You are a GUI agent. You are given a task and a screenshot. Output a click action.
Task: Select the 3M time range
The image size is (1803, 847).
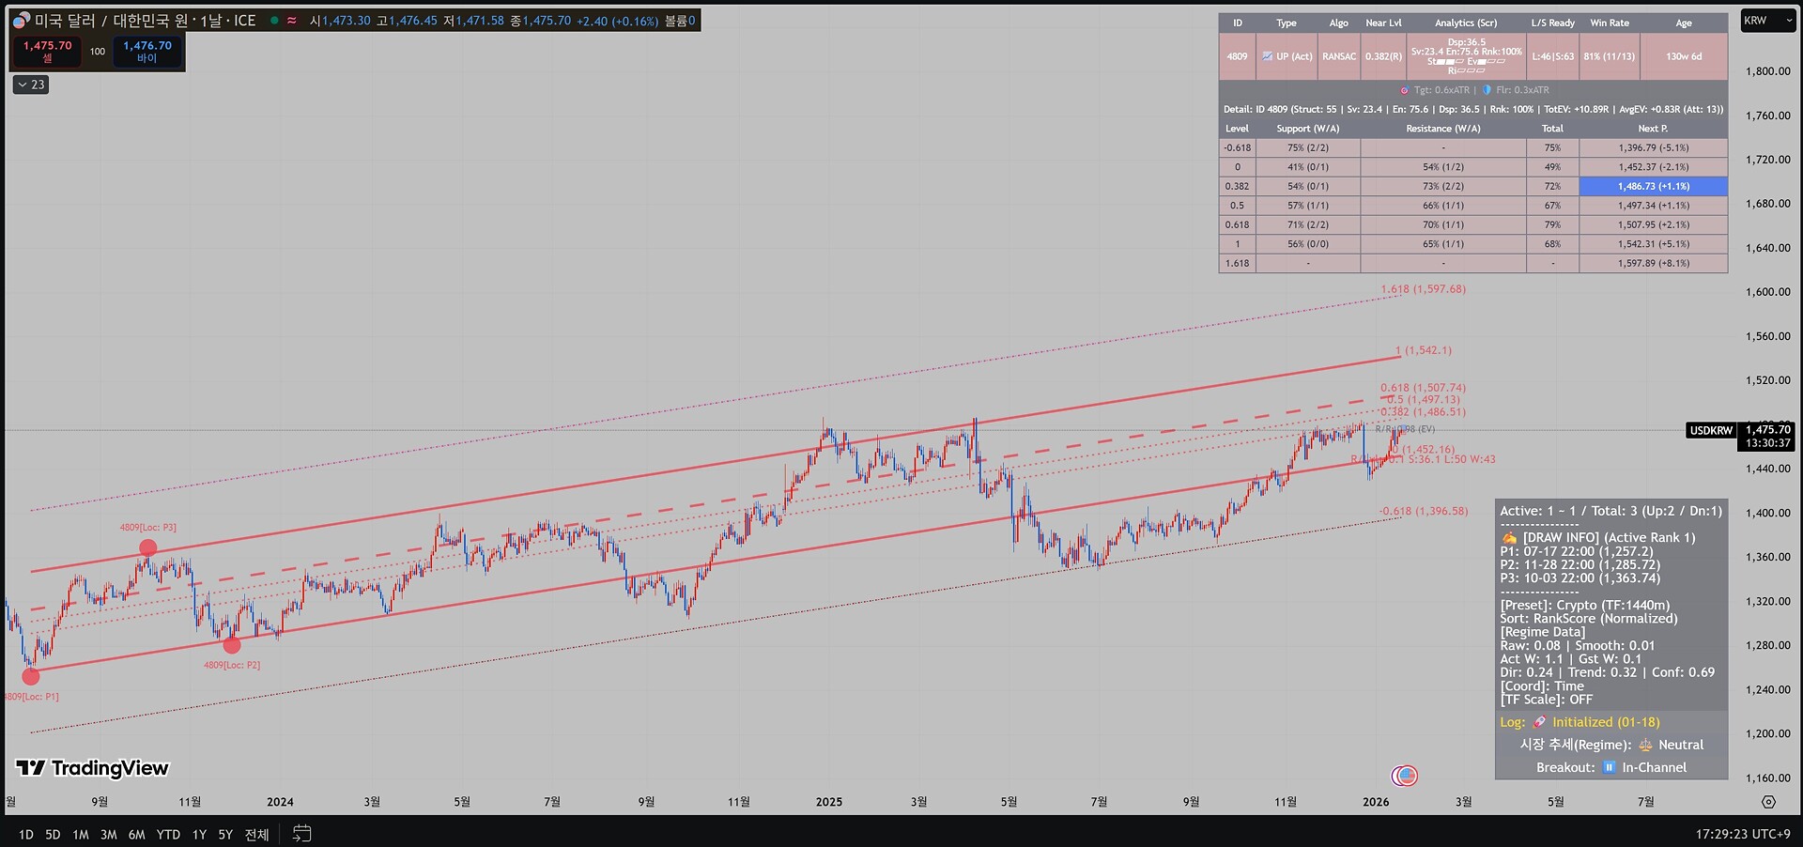[109, 834]
